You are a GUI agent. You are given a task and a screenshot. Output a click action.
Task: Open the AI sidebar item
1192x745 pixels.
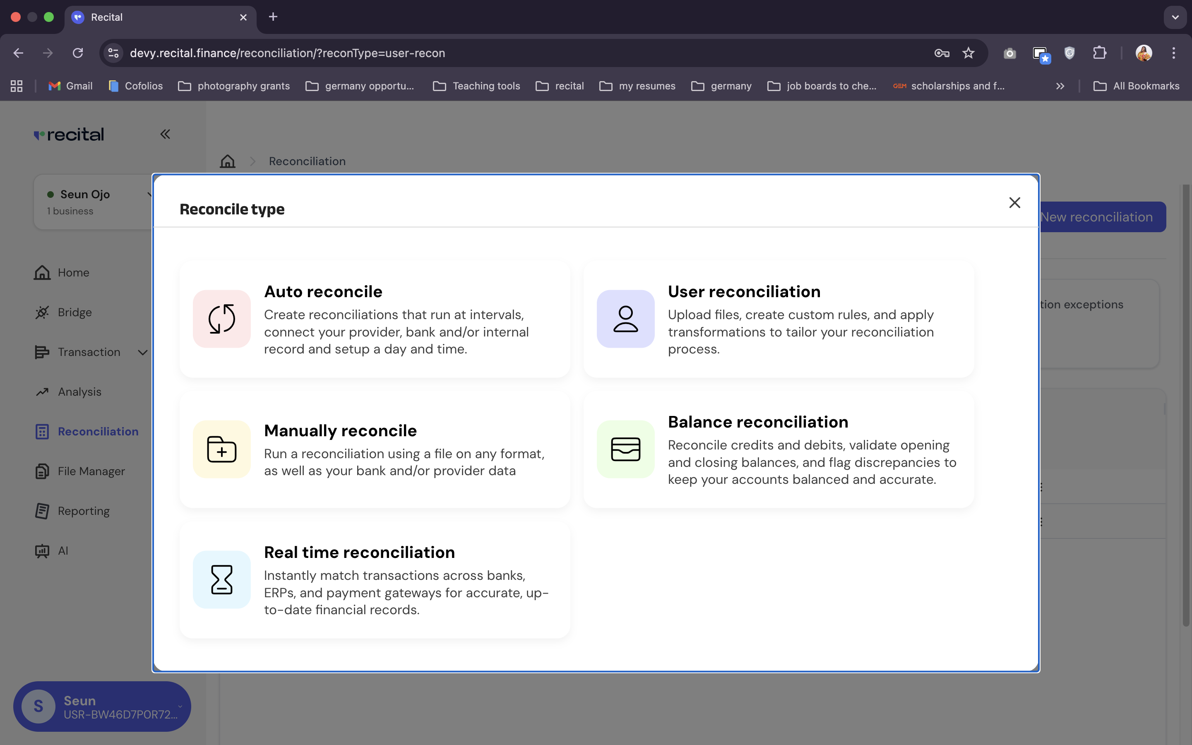62,551
